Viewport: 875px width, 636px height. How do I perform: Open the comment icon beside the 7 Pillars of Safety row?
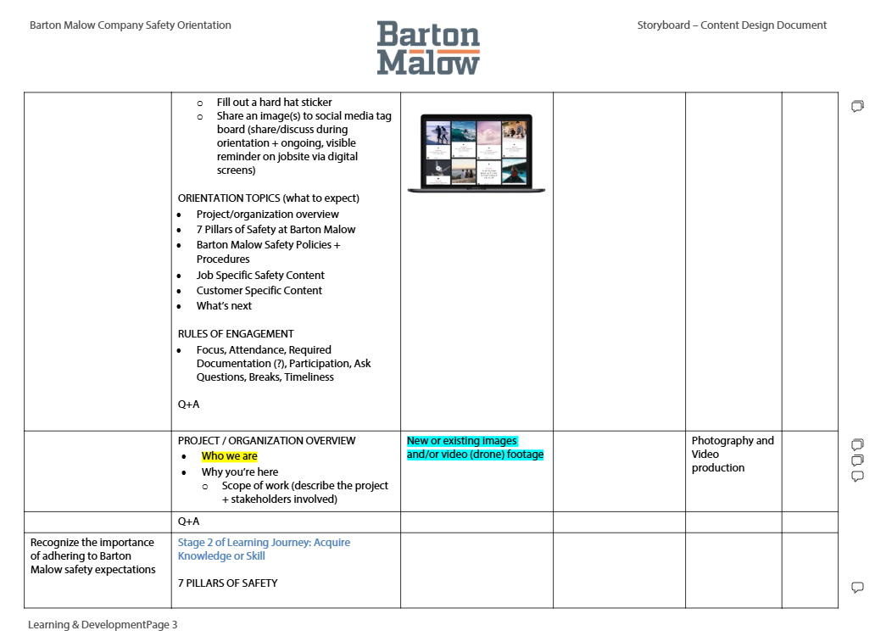click(x=858, y=587)
